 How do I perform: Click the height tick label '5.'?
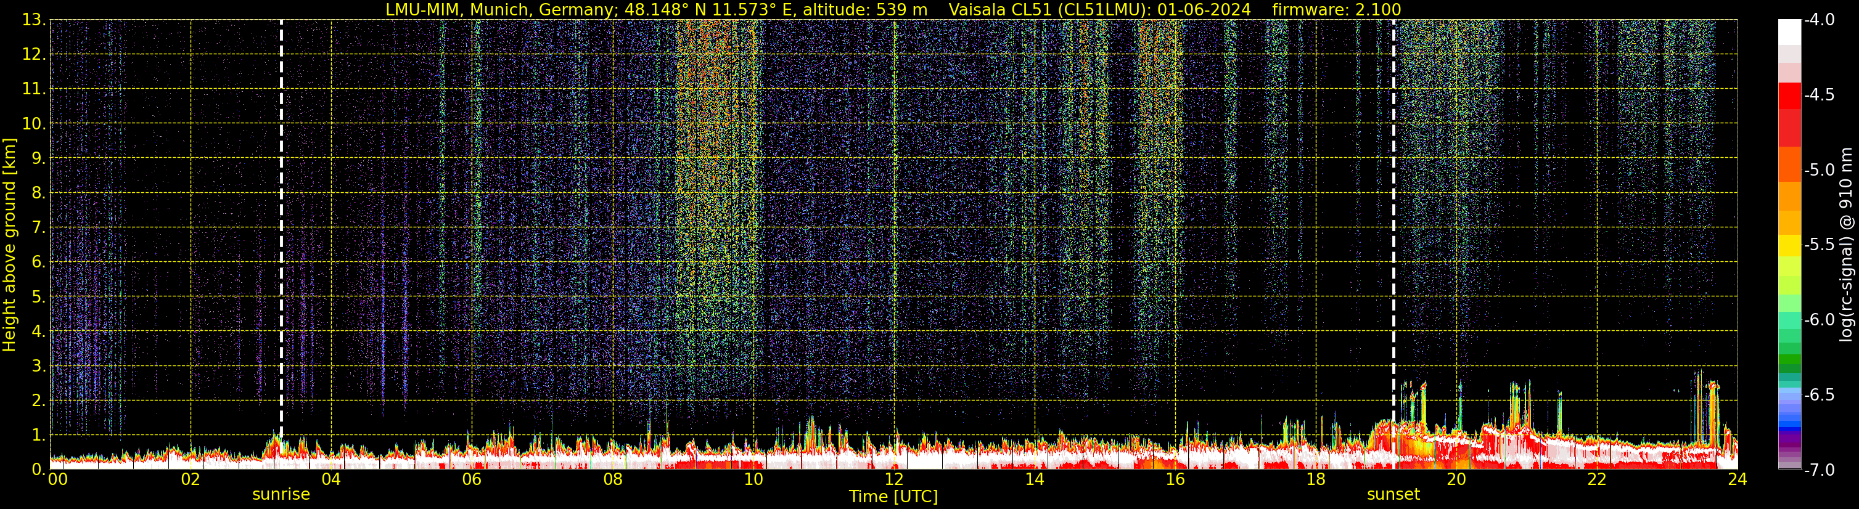coord(38,296)
